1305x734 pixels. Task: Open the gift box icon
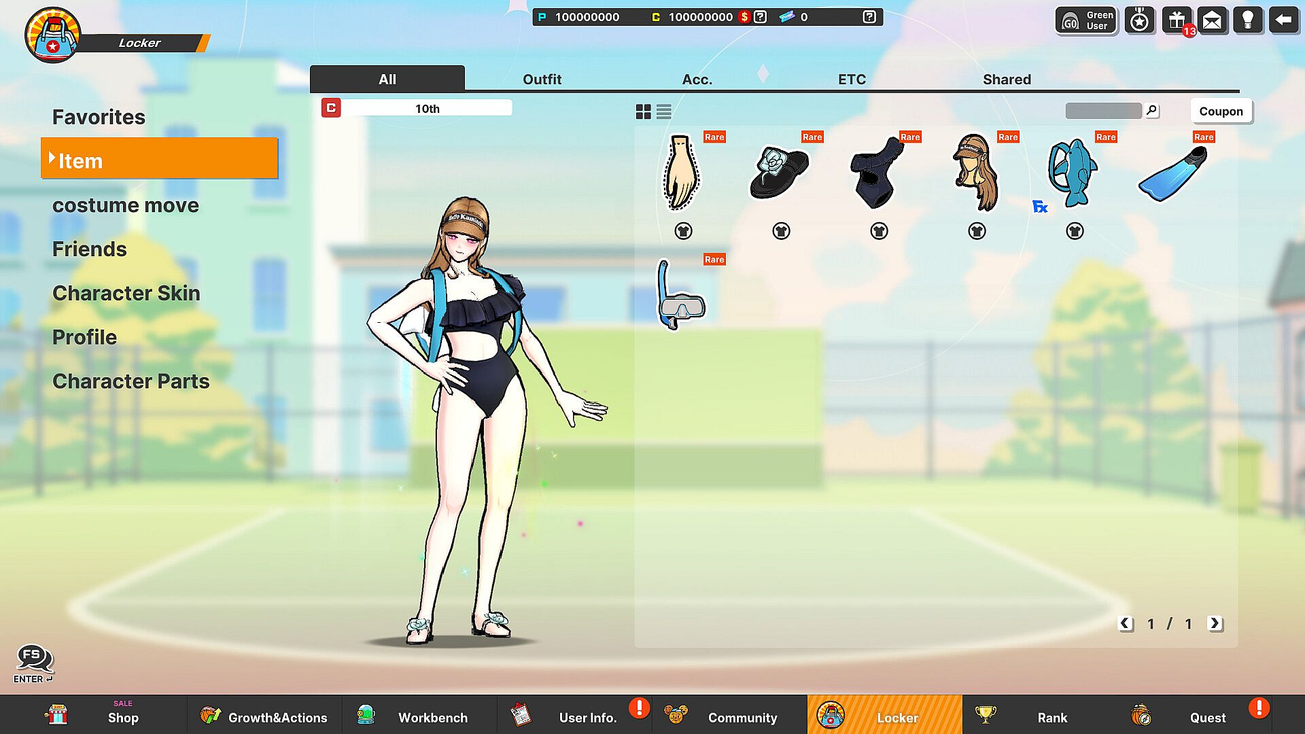(1177, 20)
